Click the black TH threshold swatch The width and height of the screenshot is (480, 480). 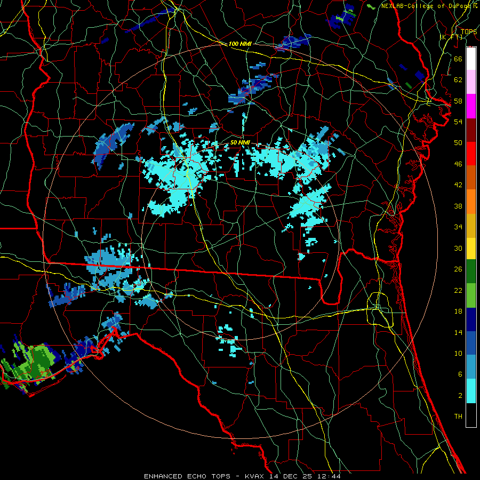(471, 415)
